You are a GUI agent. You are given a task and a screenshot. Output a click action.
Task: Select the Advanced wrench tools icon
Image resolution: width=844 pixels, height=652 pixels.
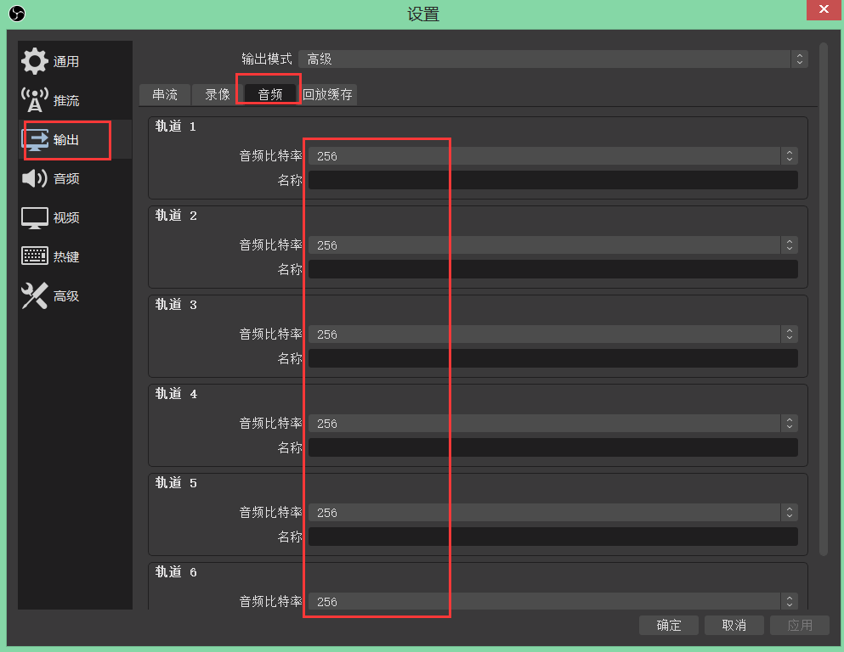35,295
